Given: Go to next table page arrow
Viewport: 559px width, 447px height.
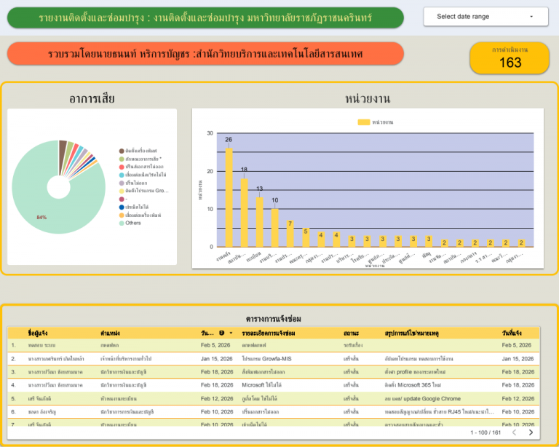Looking at the screenshot, I should (x=531, y=432).
